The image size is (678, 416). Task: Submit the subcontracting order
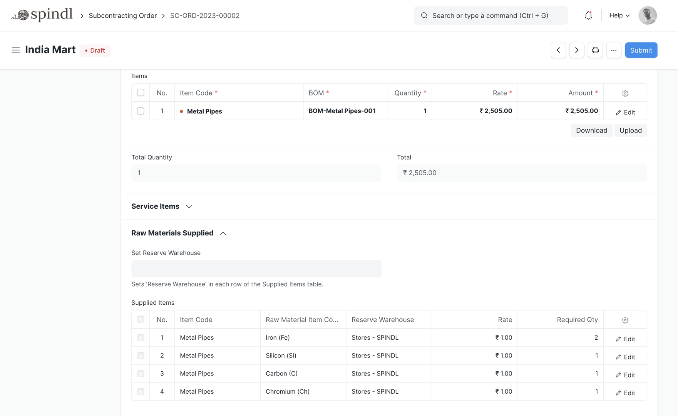click(x=641, y=50)
